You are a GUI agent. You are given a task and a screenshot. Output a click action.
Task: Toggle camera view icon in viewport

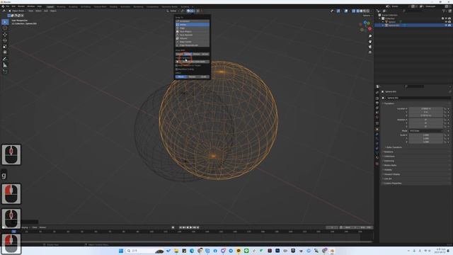(370, 47)
